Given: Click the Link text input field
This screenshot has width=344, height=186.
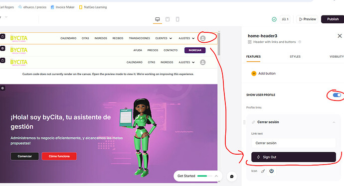Looking at the screenshot, I should pos(294,143).
